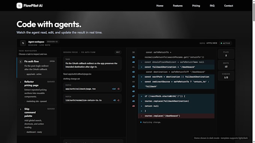Open the Features nav link
The image size is (255, 143).
178,6
